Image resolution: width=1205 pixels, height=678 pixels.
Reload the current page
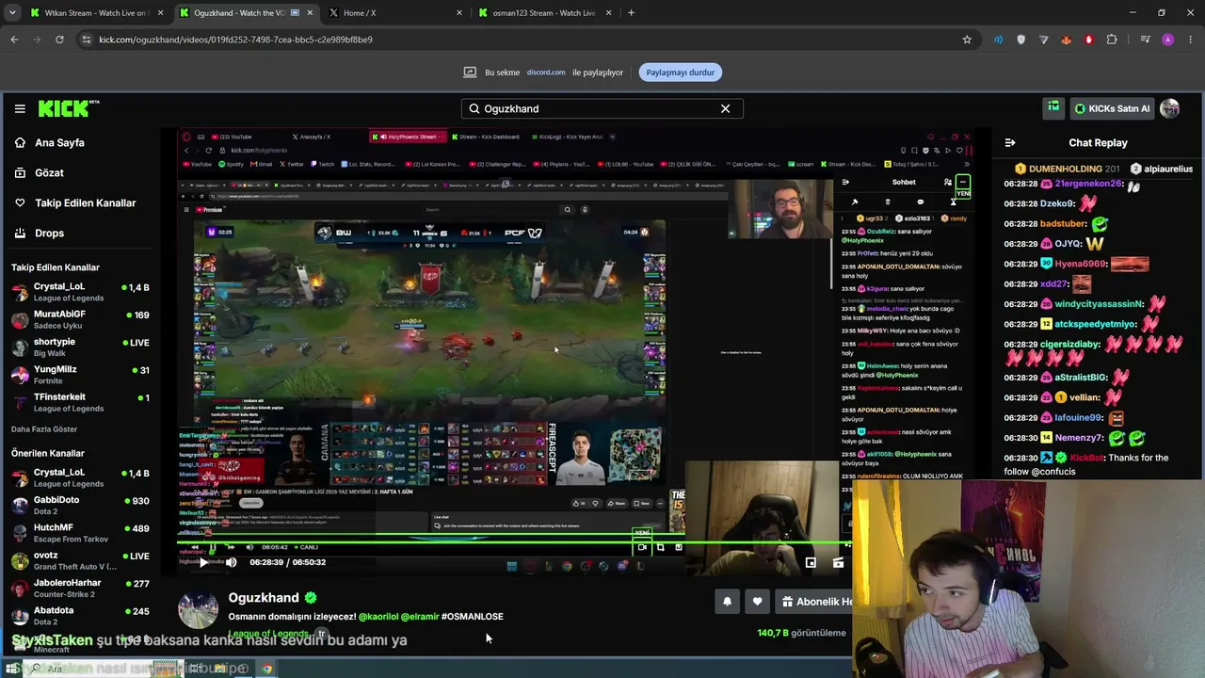[59, 40]
